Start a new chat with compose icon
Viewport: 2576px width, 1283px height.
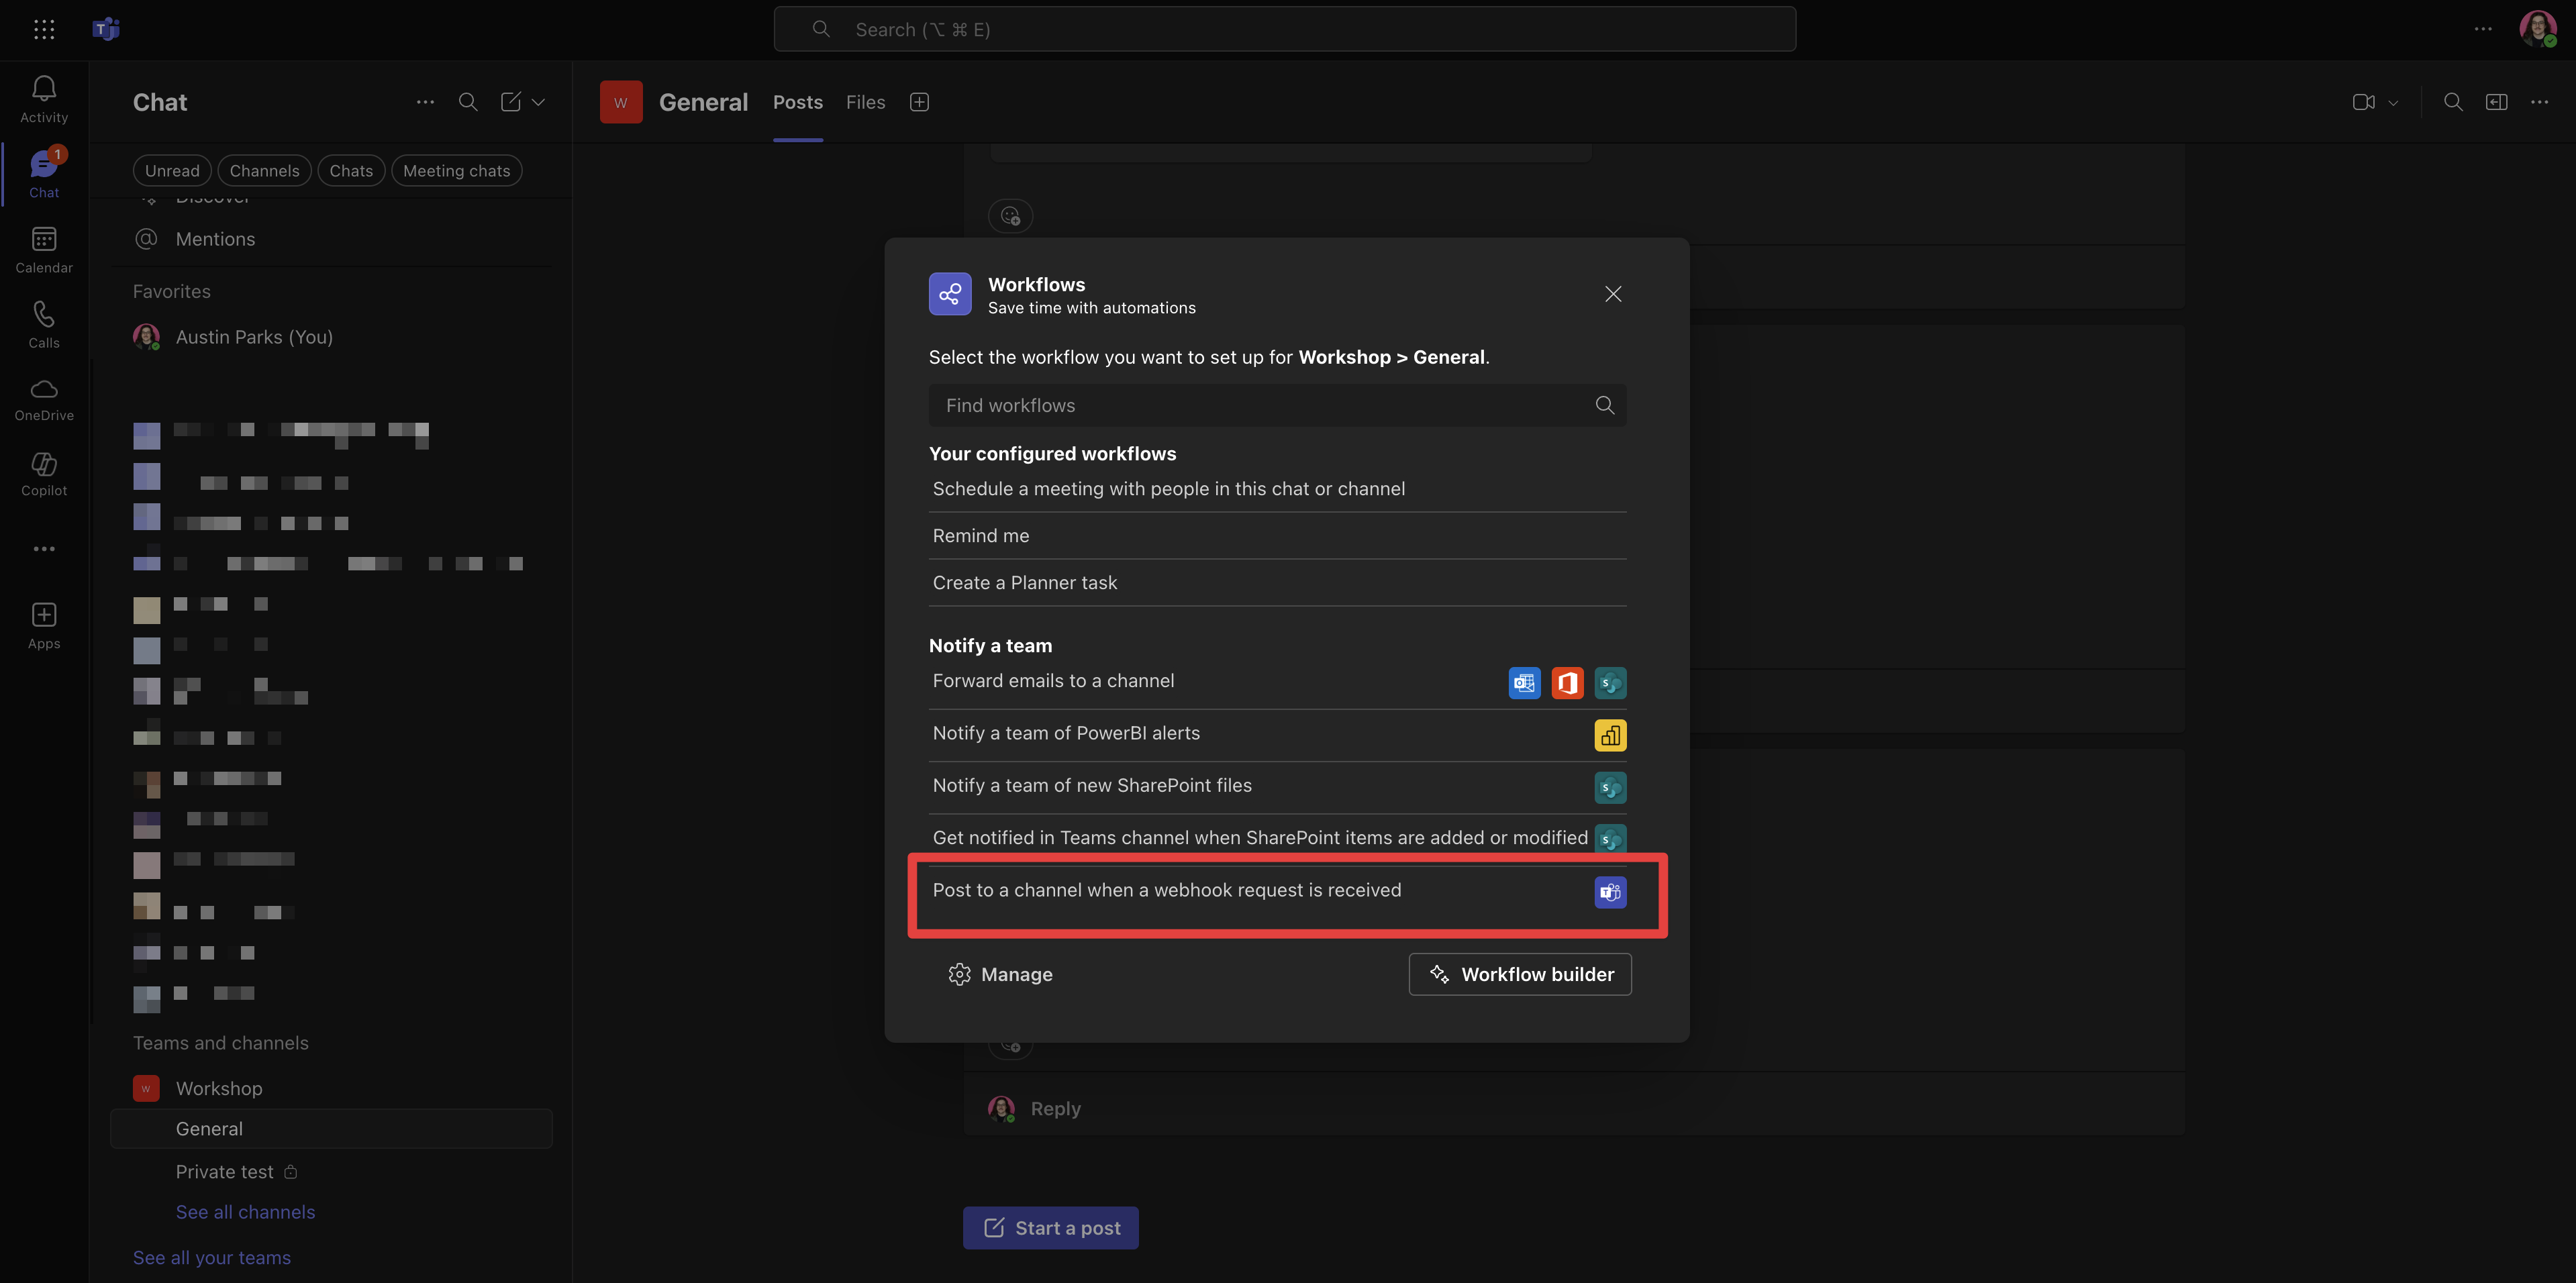[511, 102]
